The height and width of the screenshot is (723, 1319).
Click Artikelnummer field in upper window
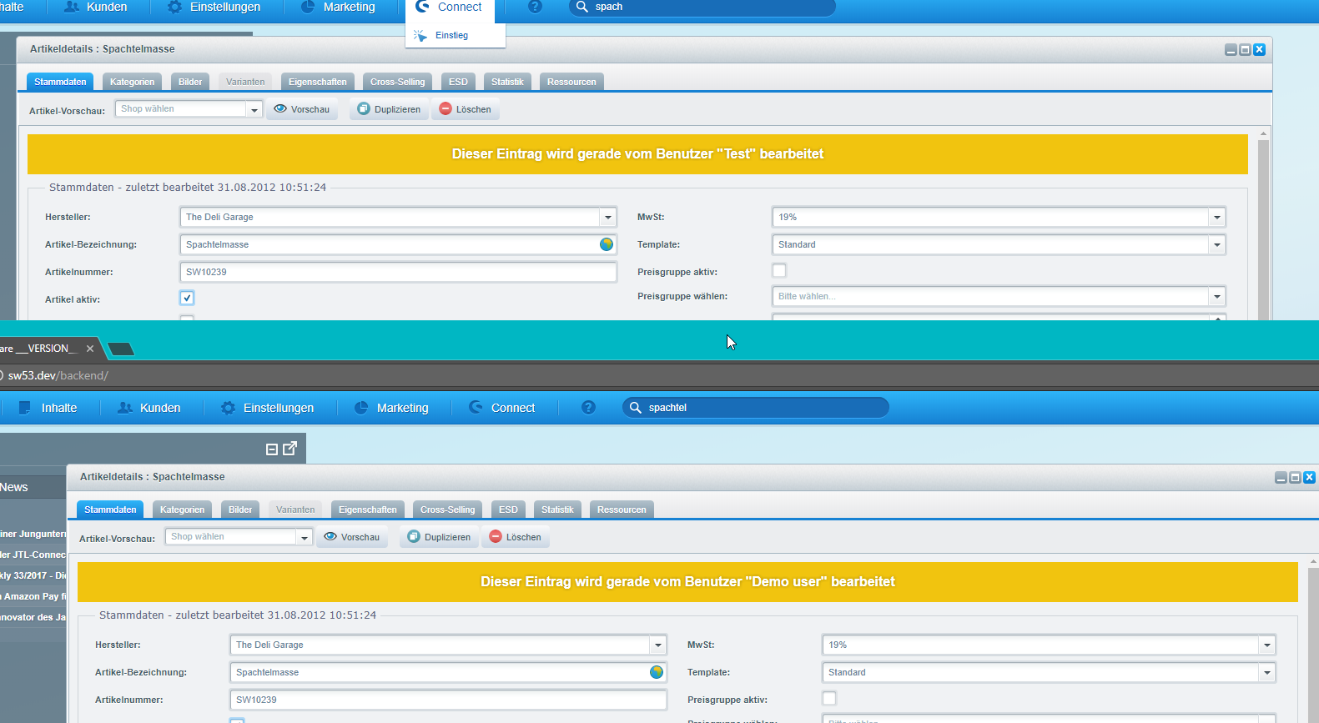tap(398, 272)
